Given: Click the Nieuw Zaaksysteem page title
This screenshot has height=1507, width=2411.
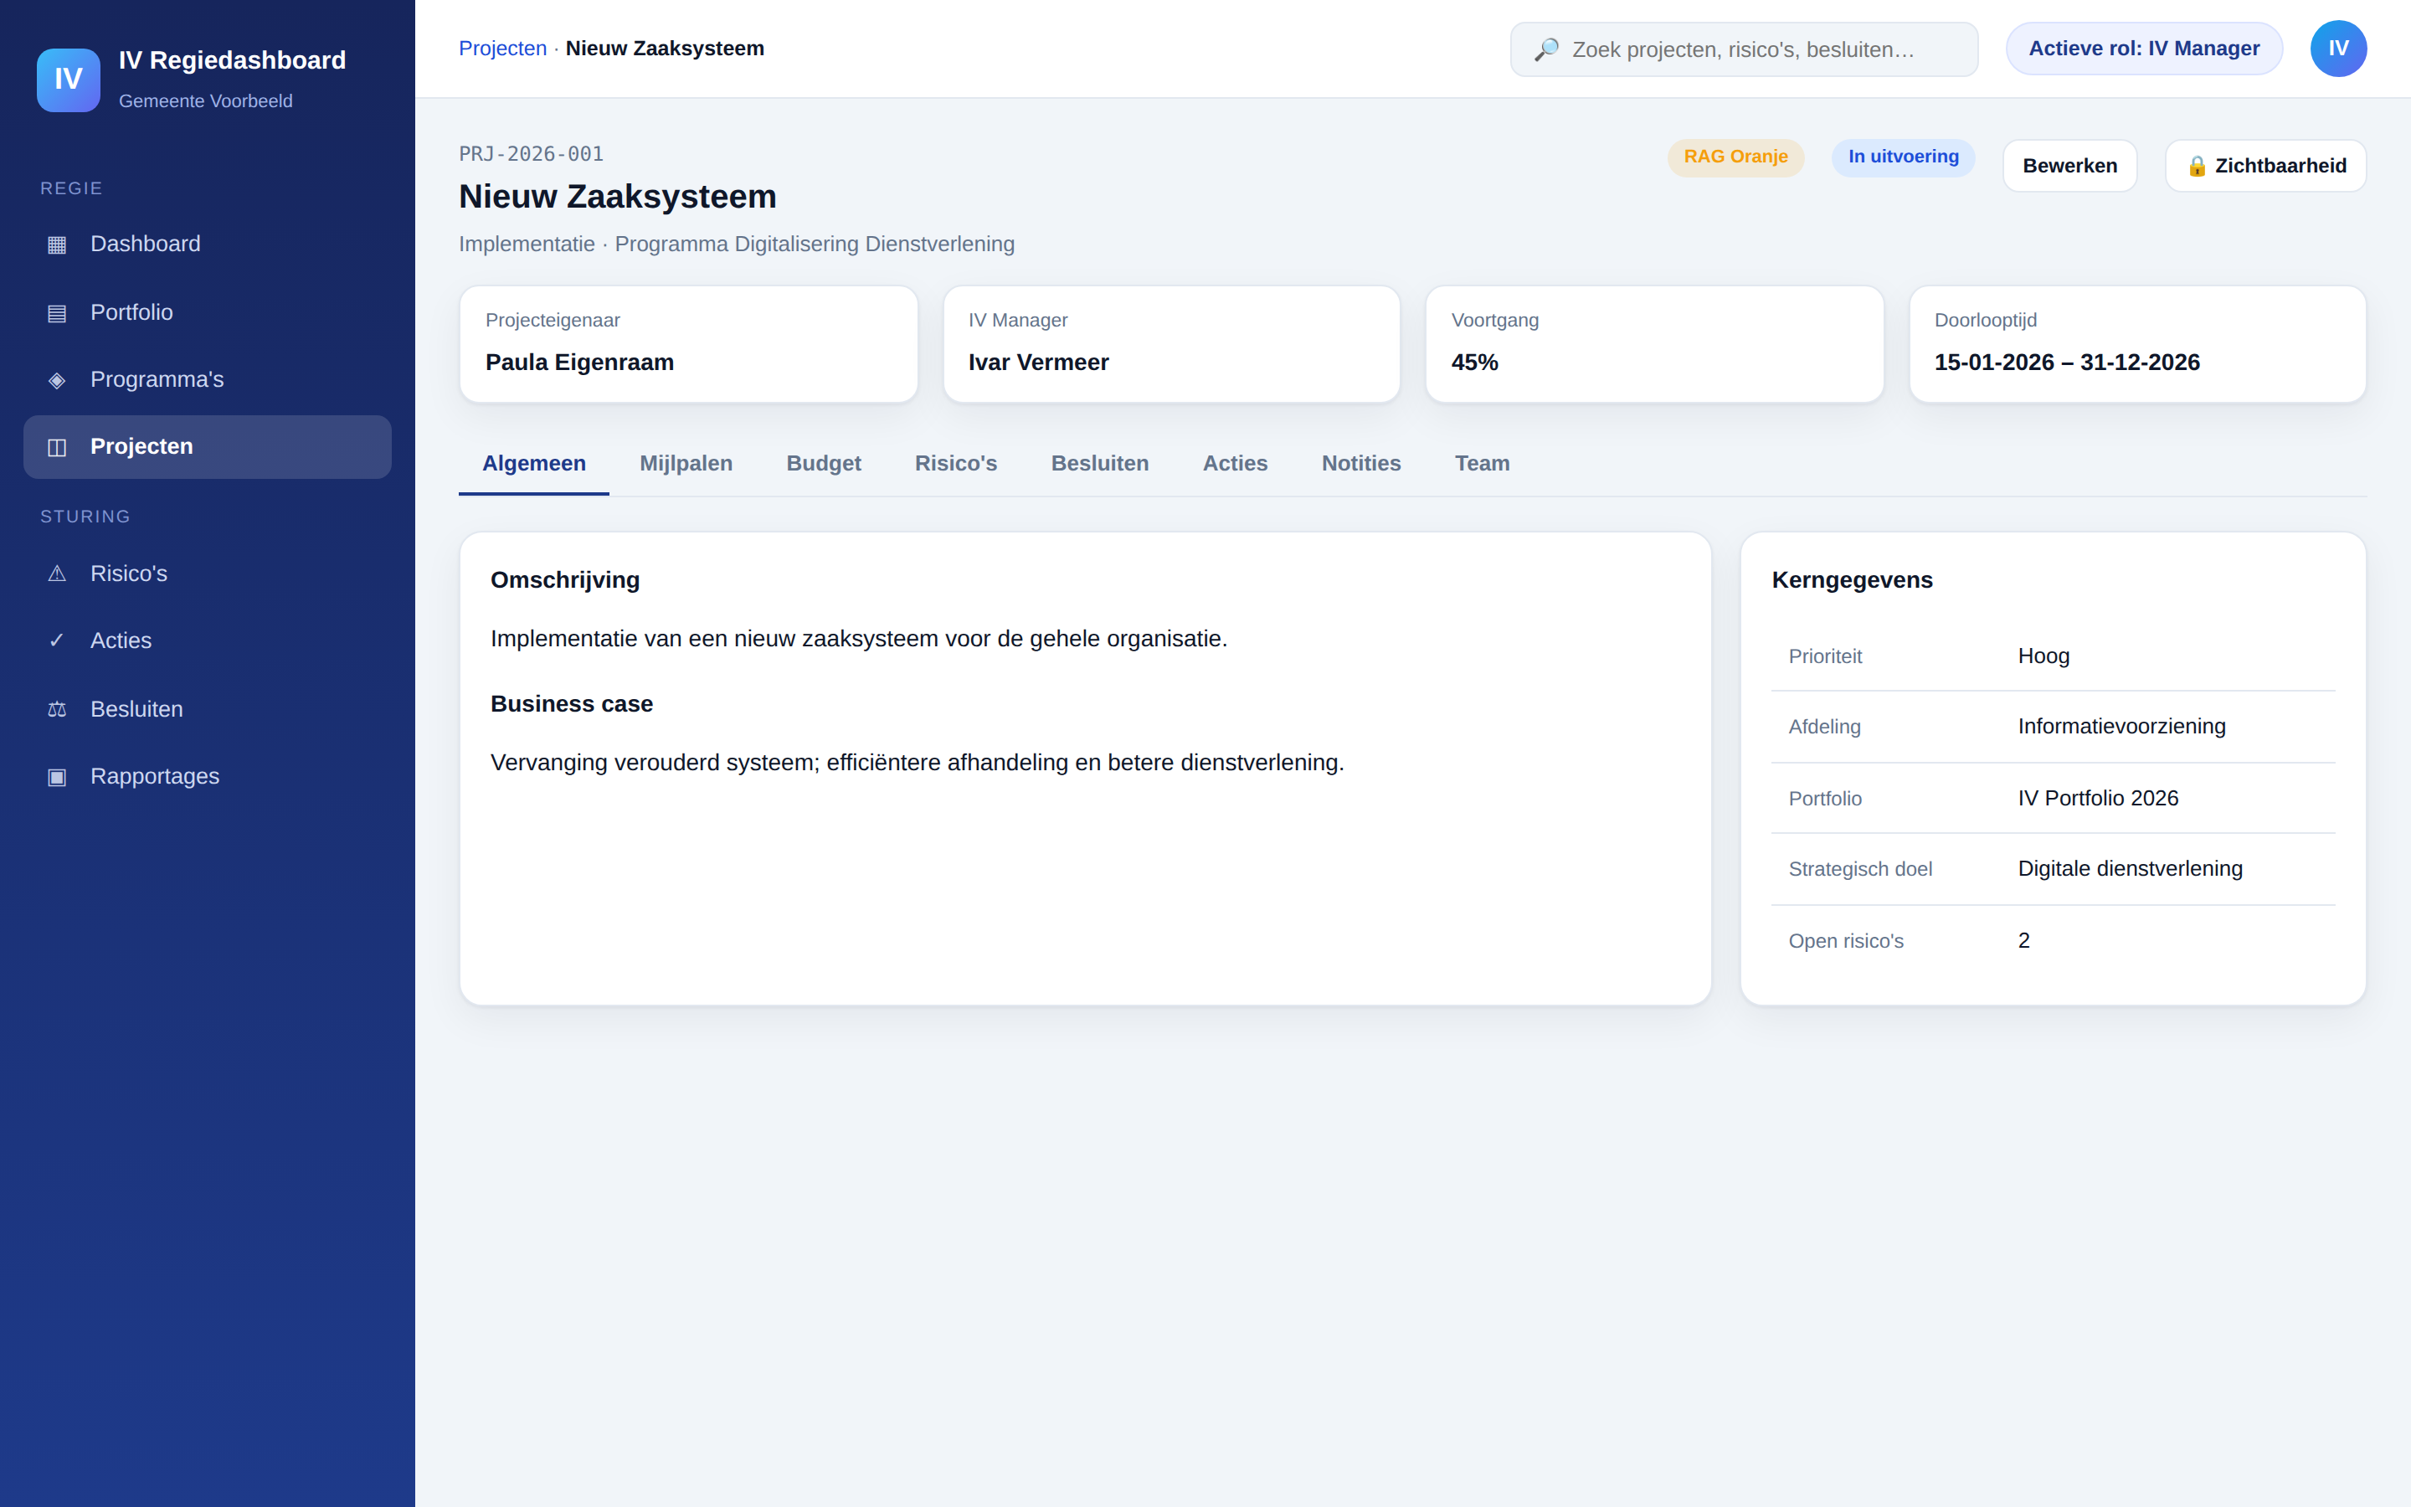Looking at the screenshot, I should 617,198.
